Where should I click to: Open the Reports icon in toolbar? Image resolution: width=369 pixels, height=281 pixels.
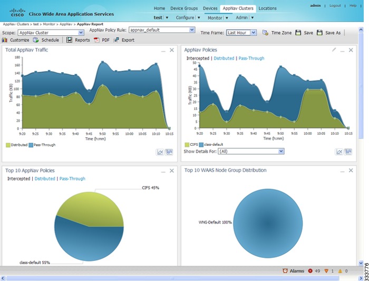(69, 40)
